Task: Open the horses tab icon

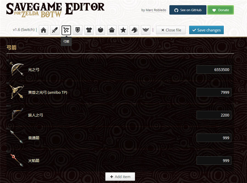Action: coord(134,30)
